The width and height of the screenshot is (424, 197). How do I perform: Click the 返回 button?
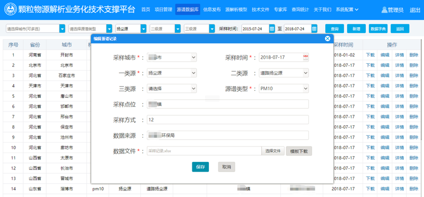click(400, 29)
